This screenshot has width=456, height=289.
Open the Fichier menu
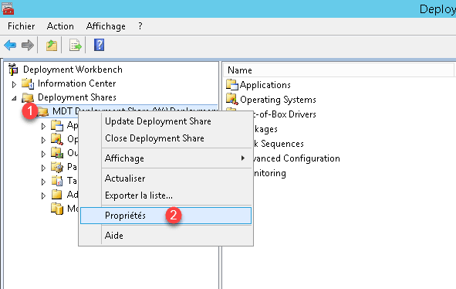(x=22, y=26)
